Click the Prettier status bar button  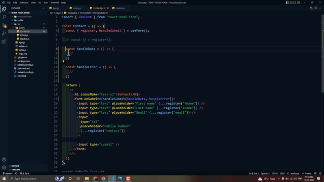pos(307,173)
